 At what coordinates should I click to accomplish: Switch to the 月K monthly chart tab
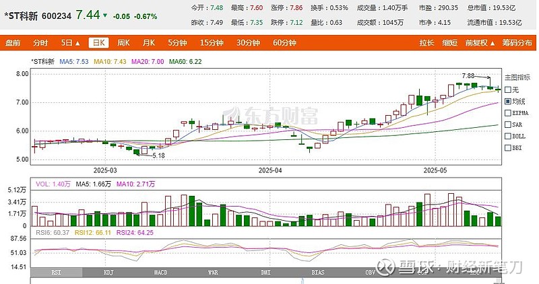pos(148,43)
